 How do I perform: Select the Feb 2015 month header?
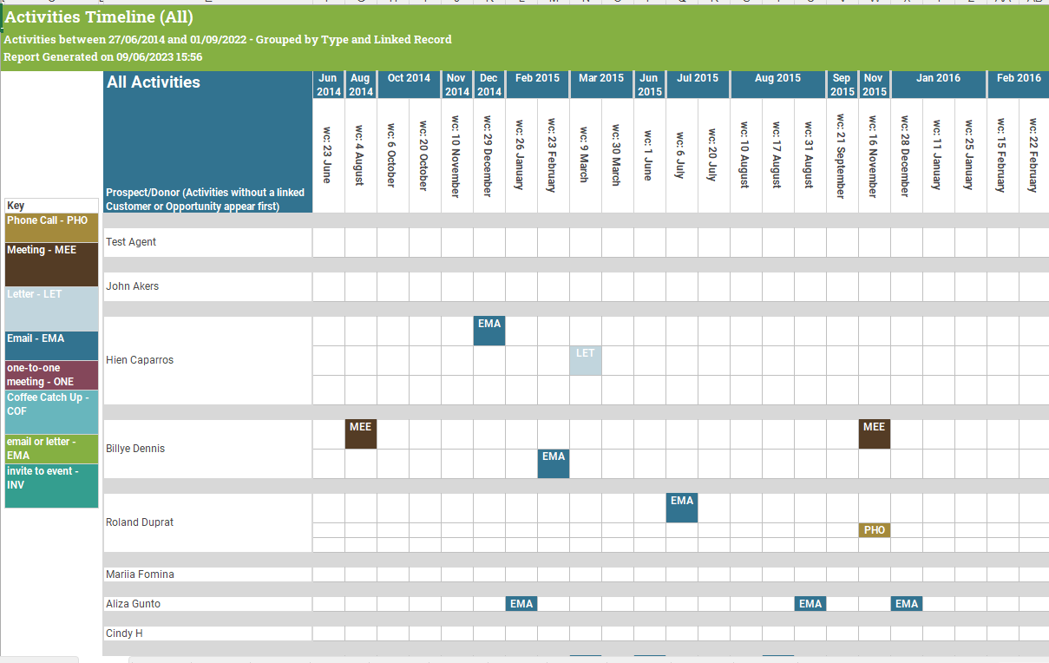[x=537, y=85]
